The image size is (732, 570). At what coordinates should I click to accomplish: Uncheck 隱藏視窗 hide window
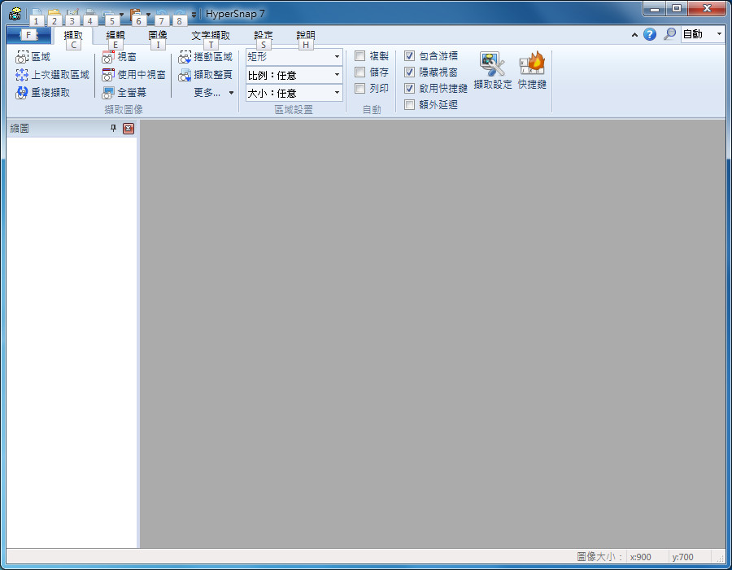(409, 72)
